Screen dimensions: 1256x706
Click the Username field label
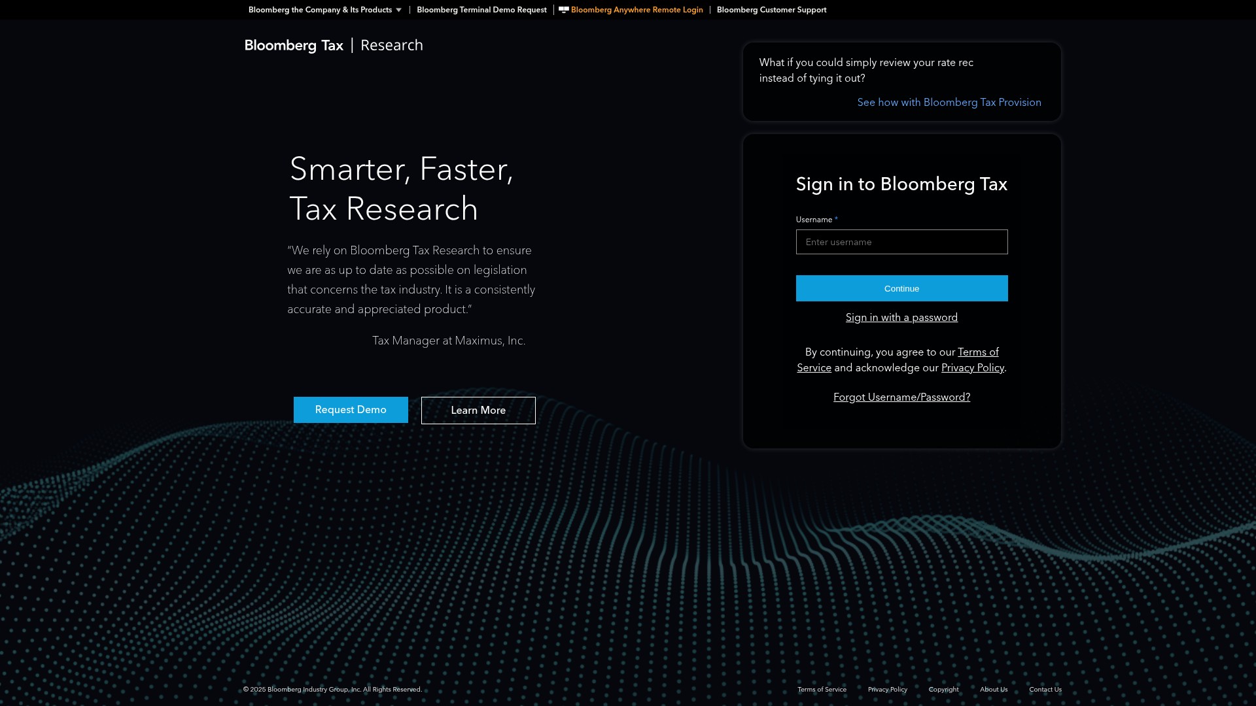point(814,220)
